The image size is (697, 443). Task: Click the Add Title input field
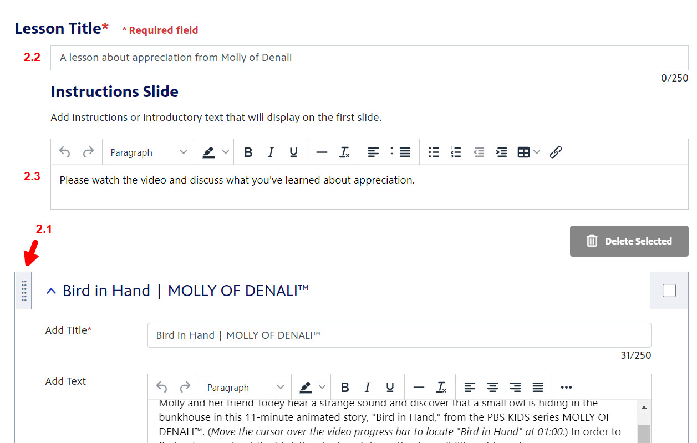pos(399,335)
